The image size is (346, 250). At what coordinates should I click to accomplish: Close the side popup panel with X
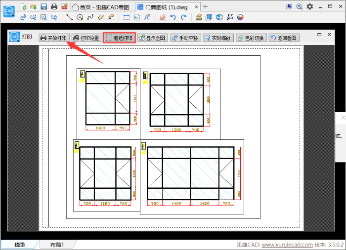click(x=344, y=118)
